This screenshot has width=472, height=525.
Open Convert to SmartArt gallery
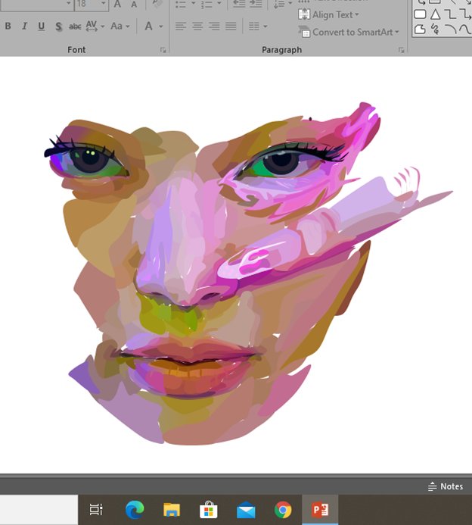tap(348, 32)
